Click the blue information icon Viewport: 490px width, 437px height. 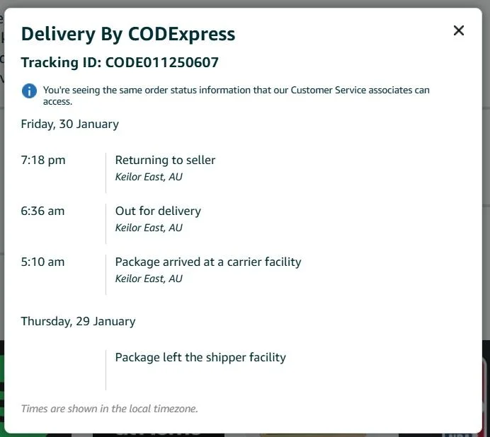point(29,91)
